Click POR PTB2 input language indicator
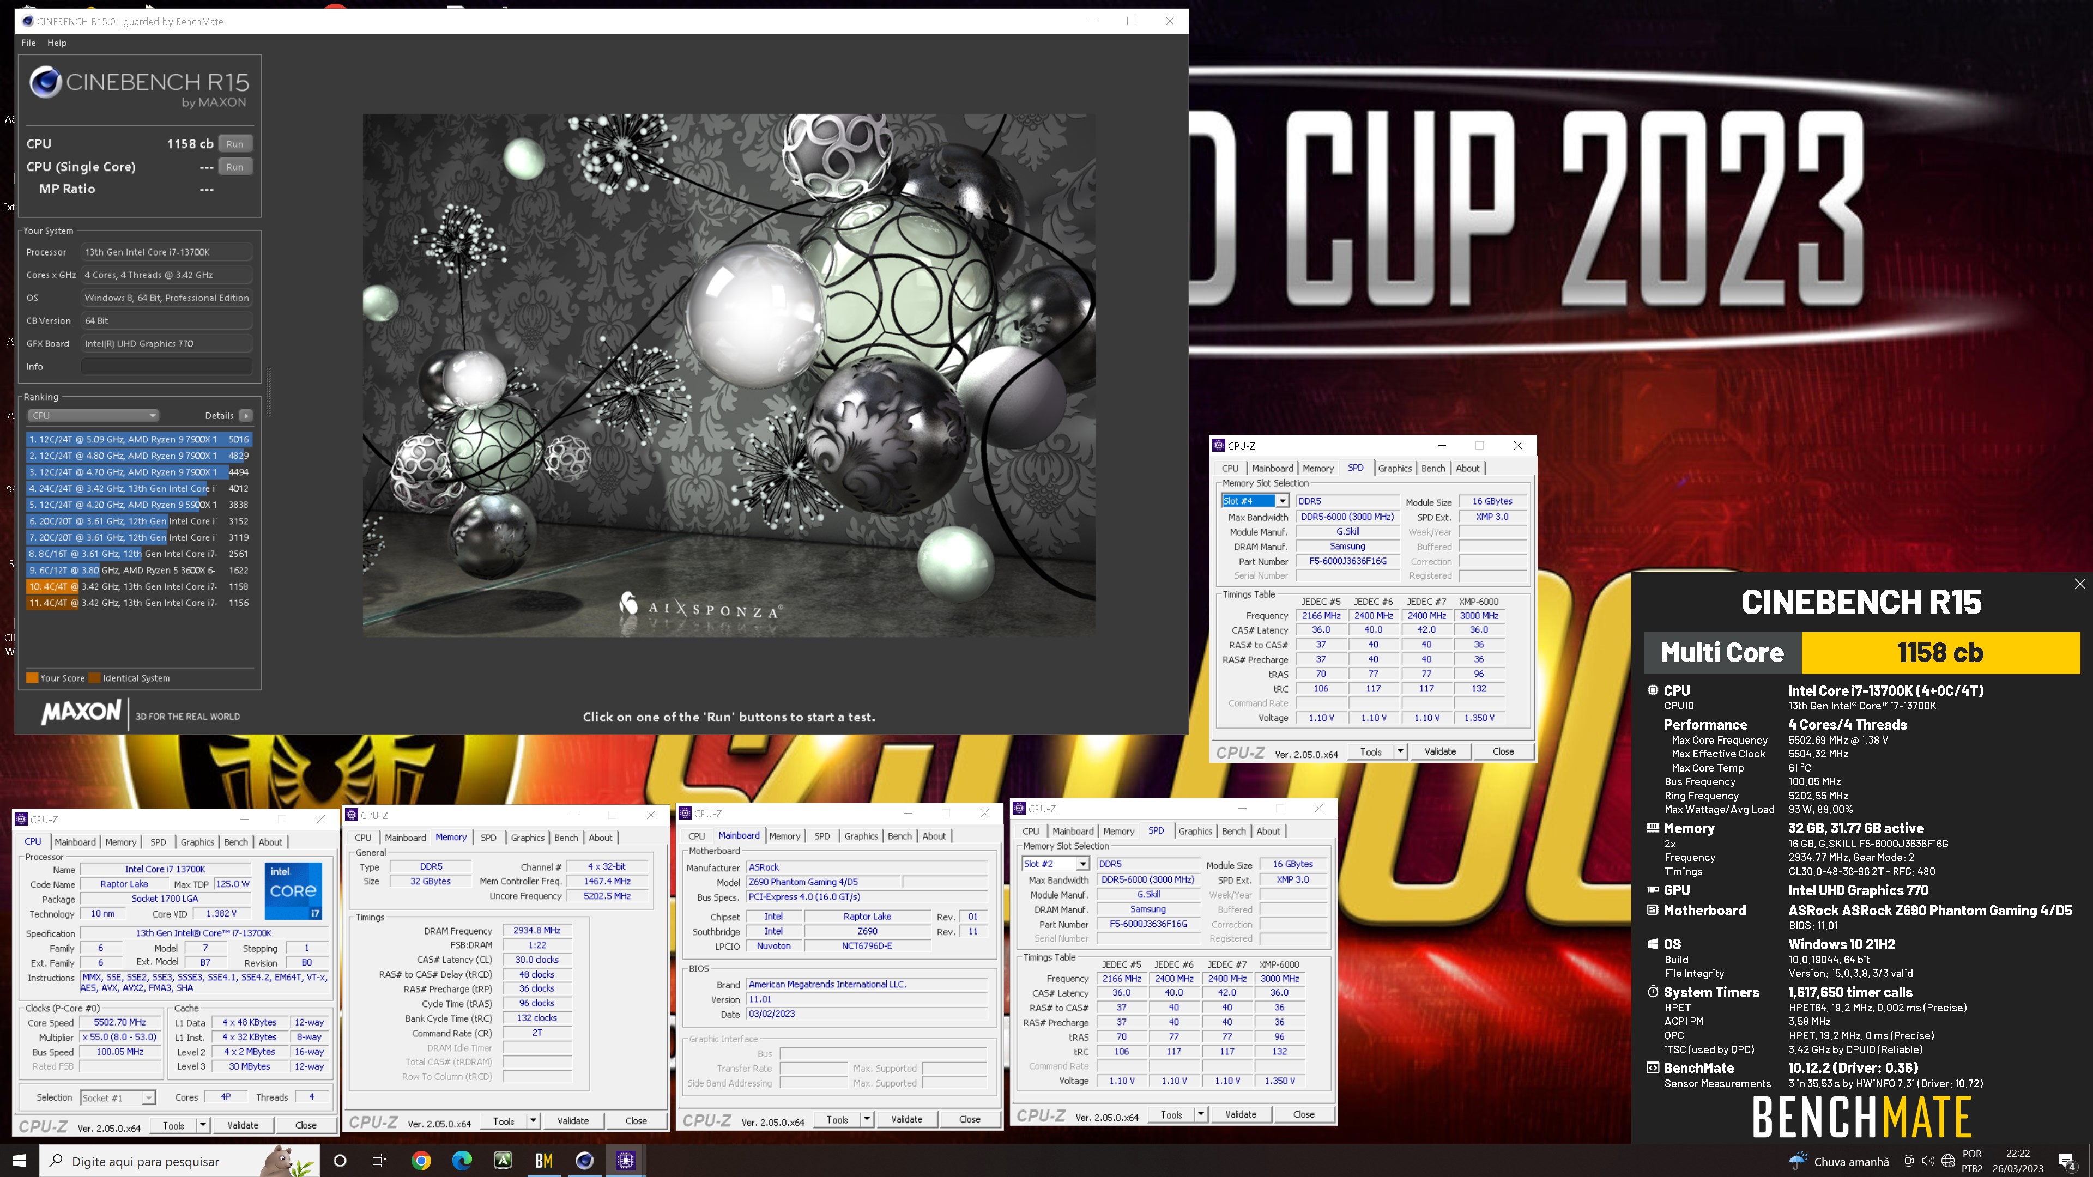The width and height of the screenshot is (2093, 1177). pos(1972,1161)
